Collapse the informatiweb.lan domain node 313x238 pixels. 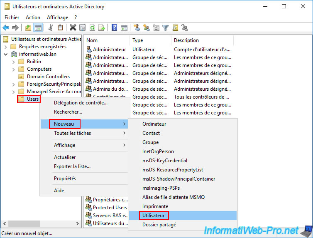coord(6,54)
